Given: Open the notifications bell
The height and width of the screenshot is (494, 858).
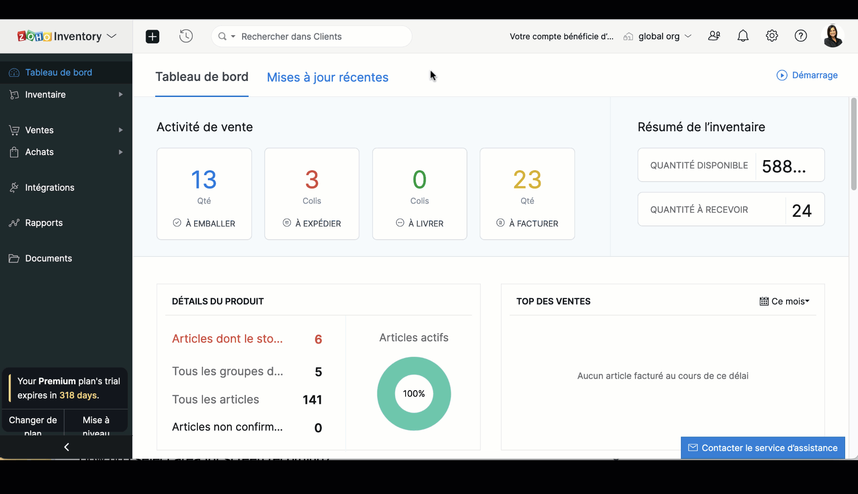Looking at the screenshot, I should (743, 36).
